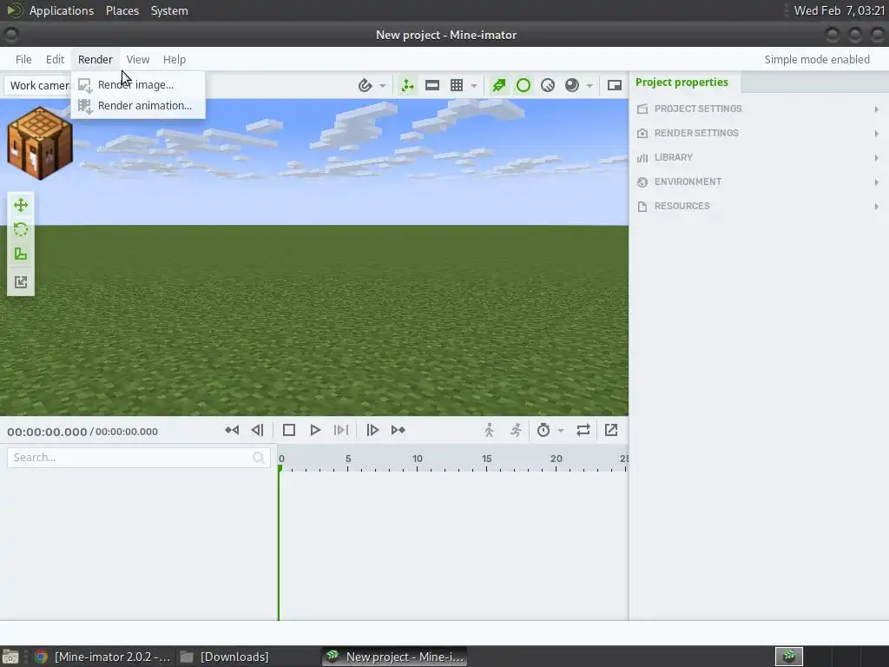
Task: Click the Mine-imator tray icon
Action: tap(789, 657)
